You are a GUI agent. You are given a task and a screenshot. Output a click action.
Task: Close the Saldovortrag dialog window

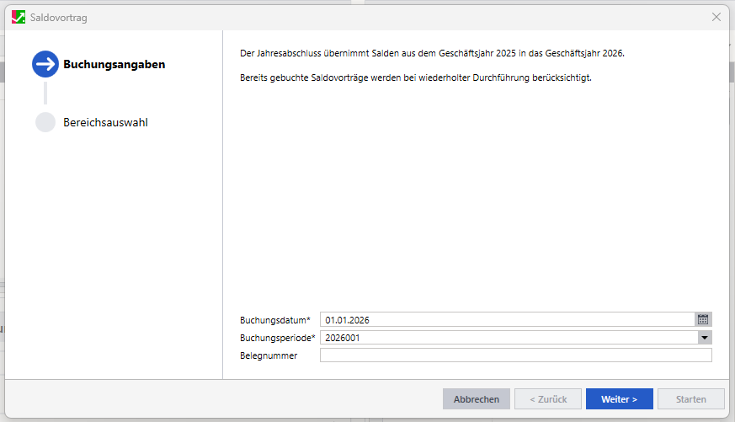[716, 17]
